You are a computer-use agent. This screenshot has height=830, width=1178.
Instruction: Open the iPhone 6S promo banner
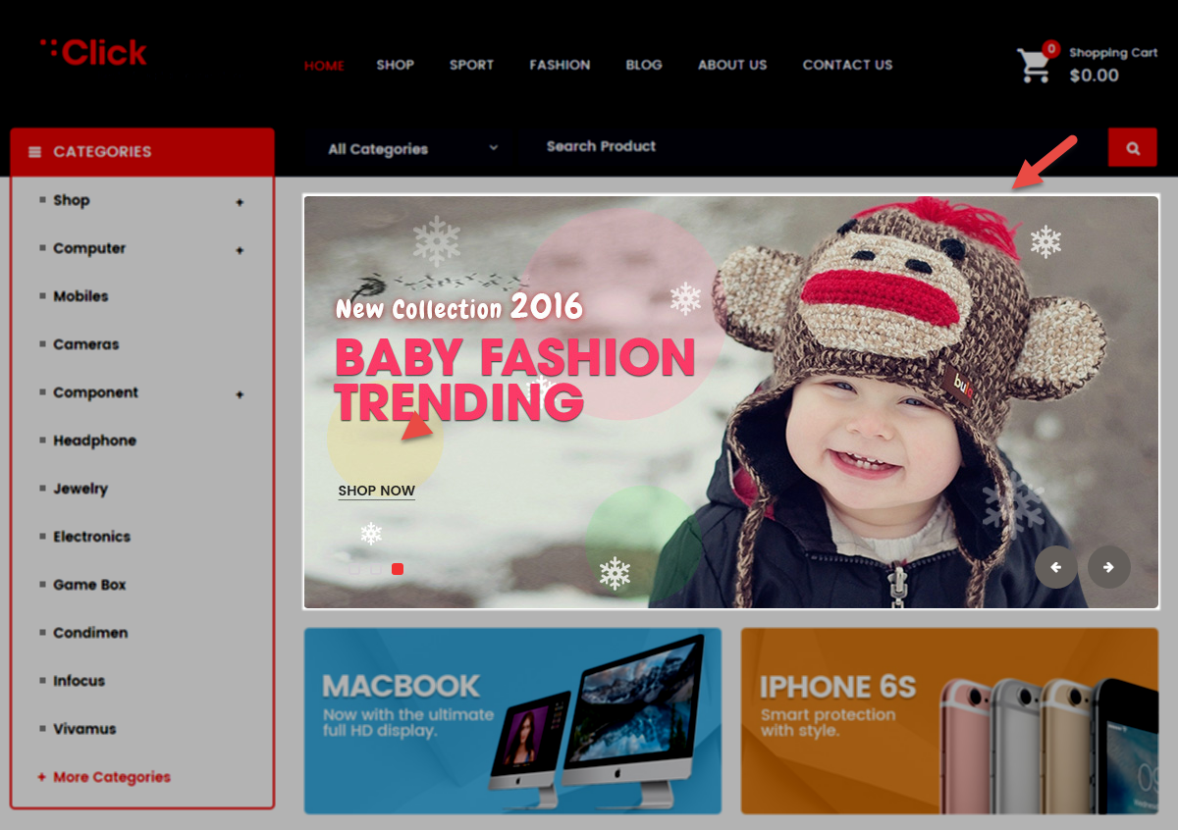coord(949,721)
